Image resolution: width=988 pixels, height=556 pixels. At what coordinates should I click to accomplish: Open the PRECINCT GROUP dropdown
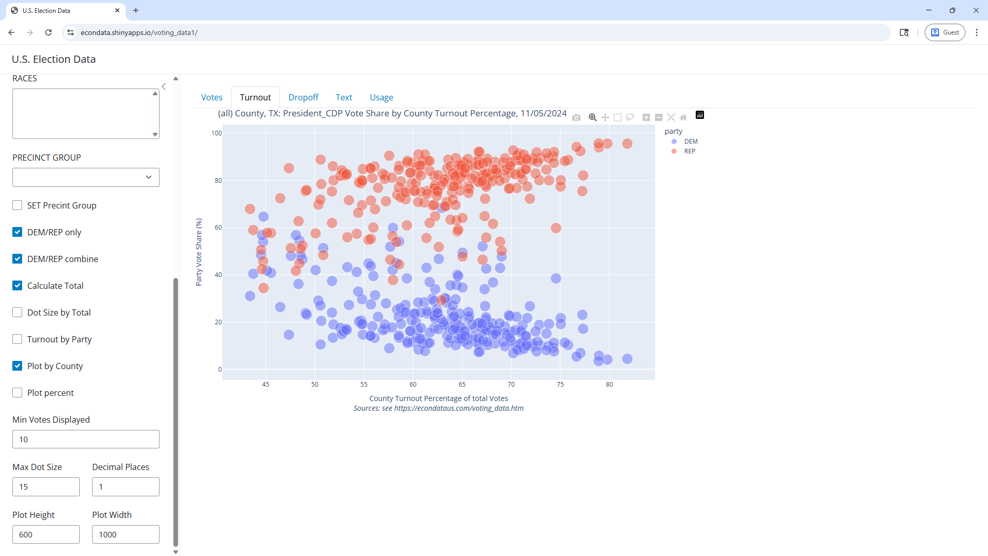coord(86,177)
